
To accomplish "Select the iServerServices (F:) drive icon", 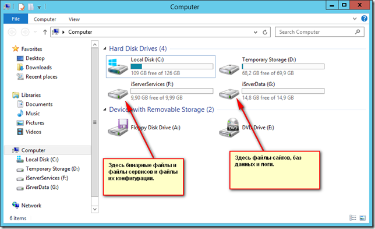I will [x=118, y=94].
